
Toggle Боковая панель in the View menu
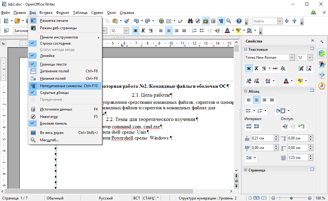pyautogui.click(x=53, y=123)
